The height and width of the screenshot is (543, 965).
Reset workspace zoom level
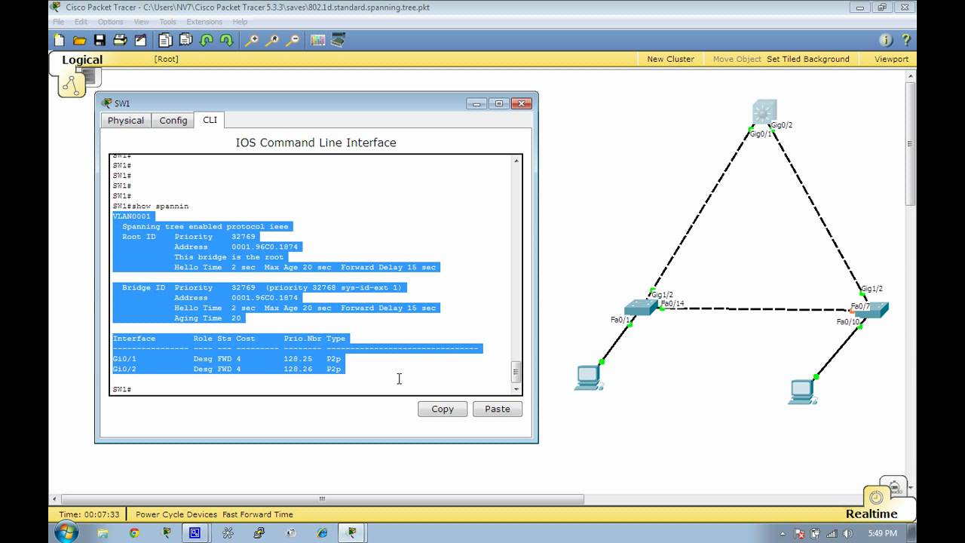[272, 40]
